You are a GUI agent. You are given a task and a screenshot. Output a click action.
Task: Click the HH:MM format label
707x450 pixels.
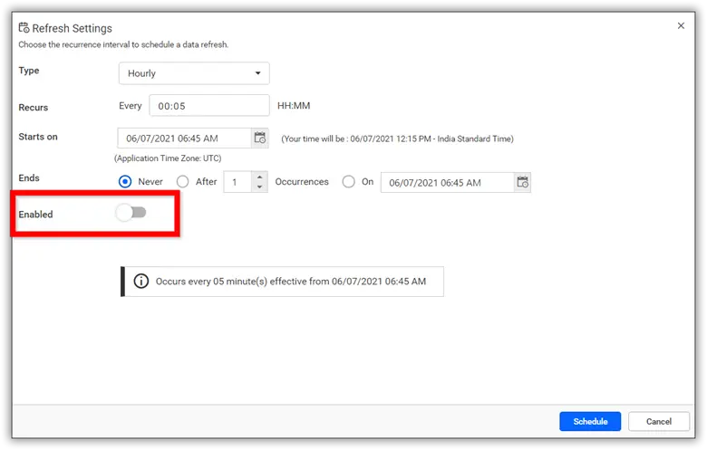pos(294,105)
